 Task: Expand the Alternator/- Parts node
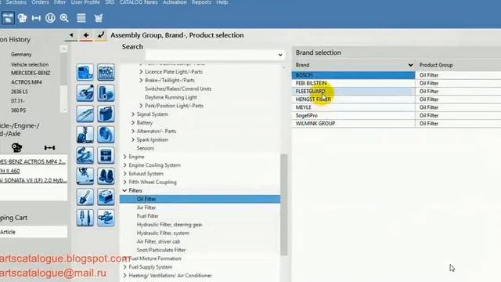point(133,131)
